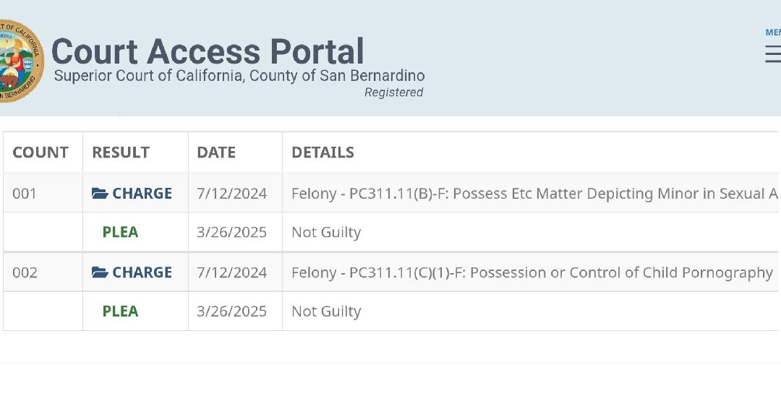Click the folder icon for count 001

100,194
